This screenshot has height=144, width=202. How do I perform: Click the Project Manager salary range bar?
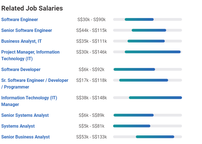coord(153,52)
